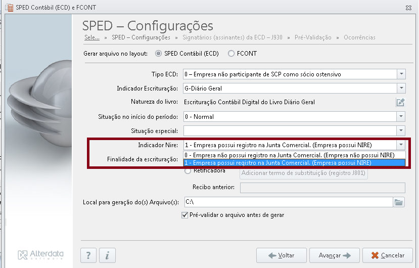Click the 'Finalidade da escrituração:' label
Viewport: 419px width, 268px height.
(143, 159)
